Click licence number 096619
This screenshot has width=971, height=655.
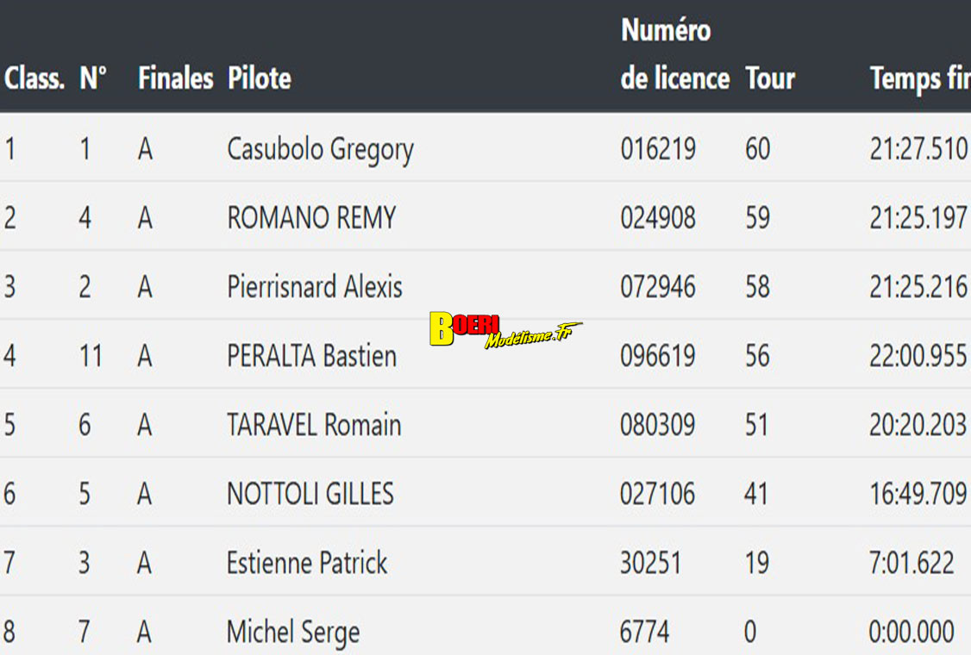pos(657,356)
